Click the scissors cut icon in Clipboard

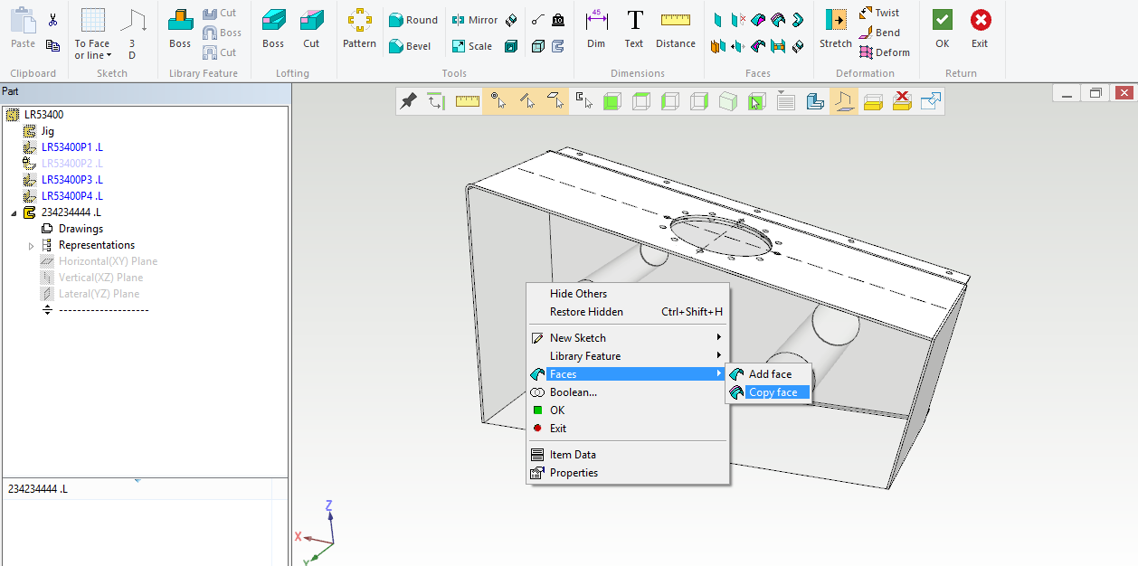coord(52,21)
